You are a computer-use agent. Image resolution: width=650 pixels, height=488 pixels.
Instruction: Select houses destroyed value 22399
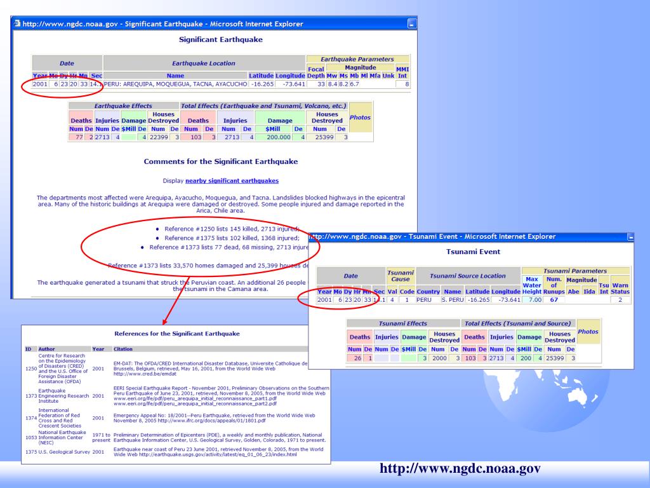[x=159, y=137]
